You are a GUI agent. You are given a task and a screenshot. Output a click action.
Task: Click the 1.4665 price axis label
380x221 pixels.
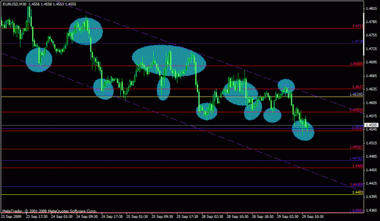pyautogui.click(x=371, y=76)
